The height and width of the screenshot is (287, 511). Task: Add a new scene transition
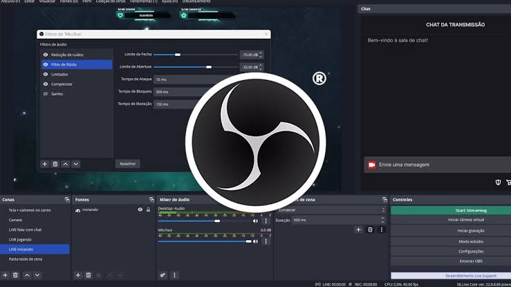click(358, 230)
